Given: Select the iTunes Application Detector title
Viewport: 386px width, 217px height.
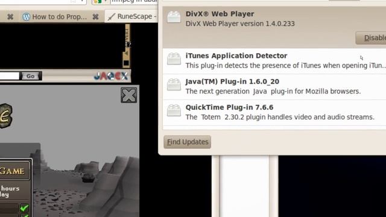Looking at the screenshot, I should pyautogui.click(x=236, y=56).
